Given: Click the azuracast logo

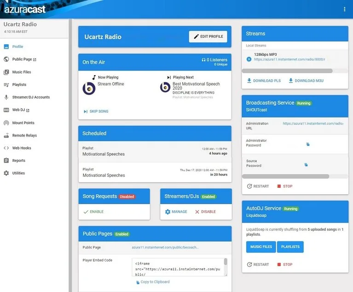Looking at the screenshot, I should coord(25,9).
